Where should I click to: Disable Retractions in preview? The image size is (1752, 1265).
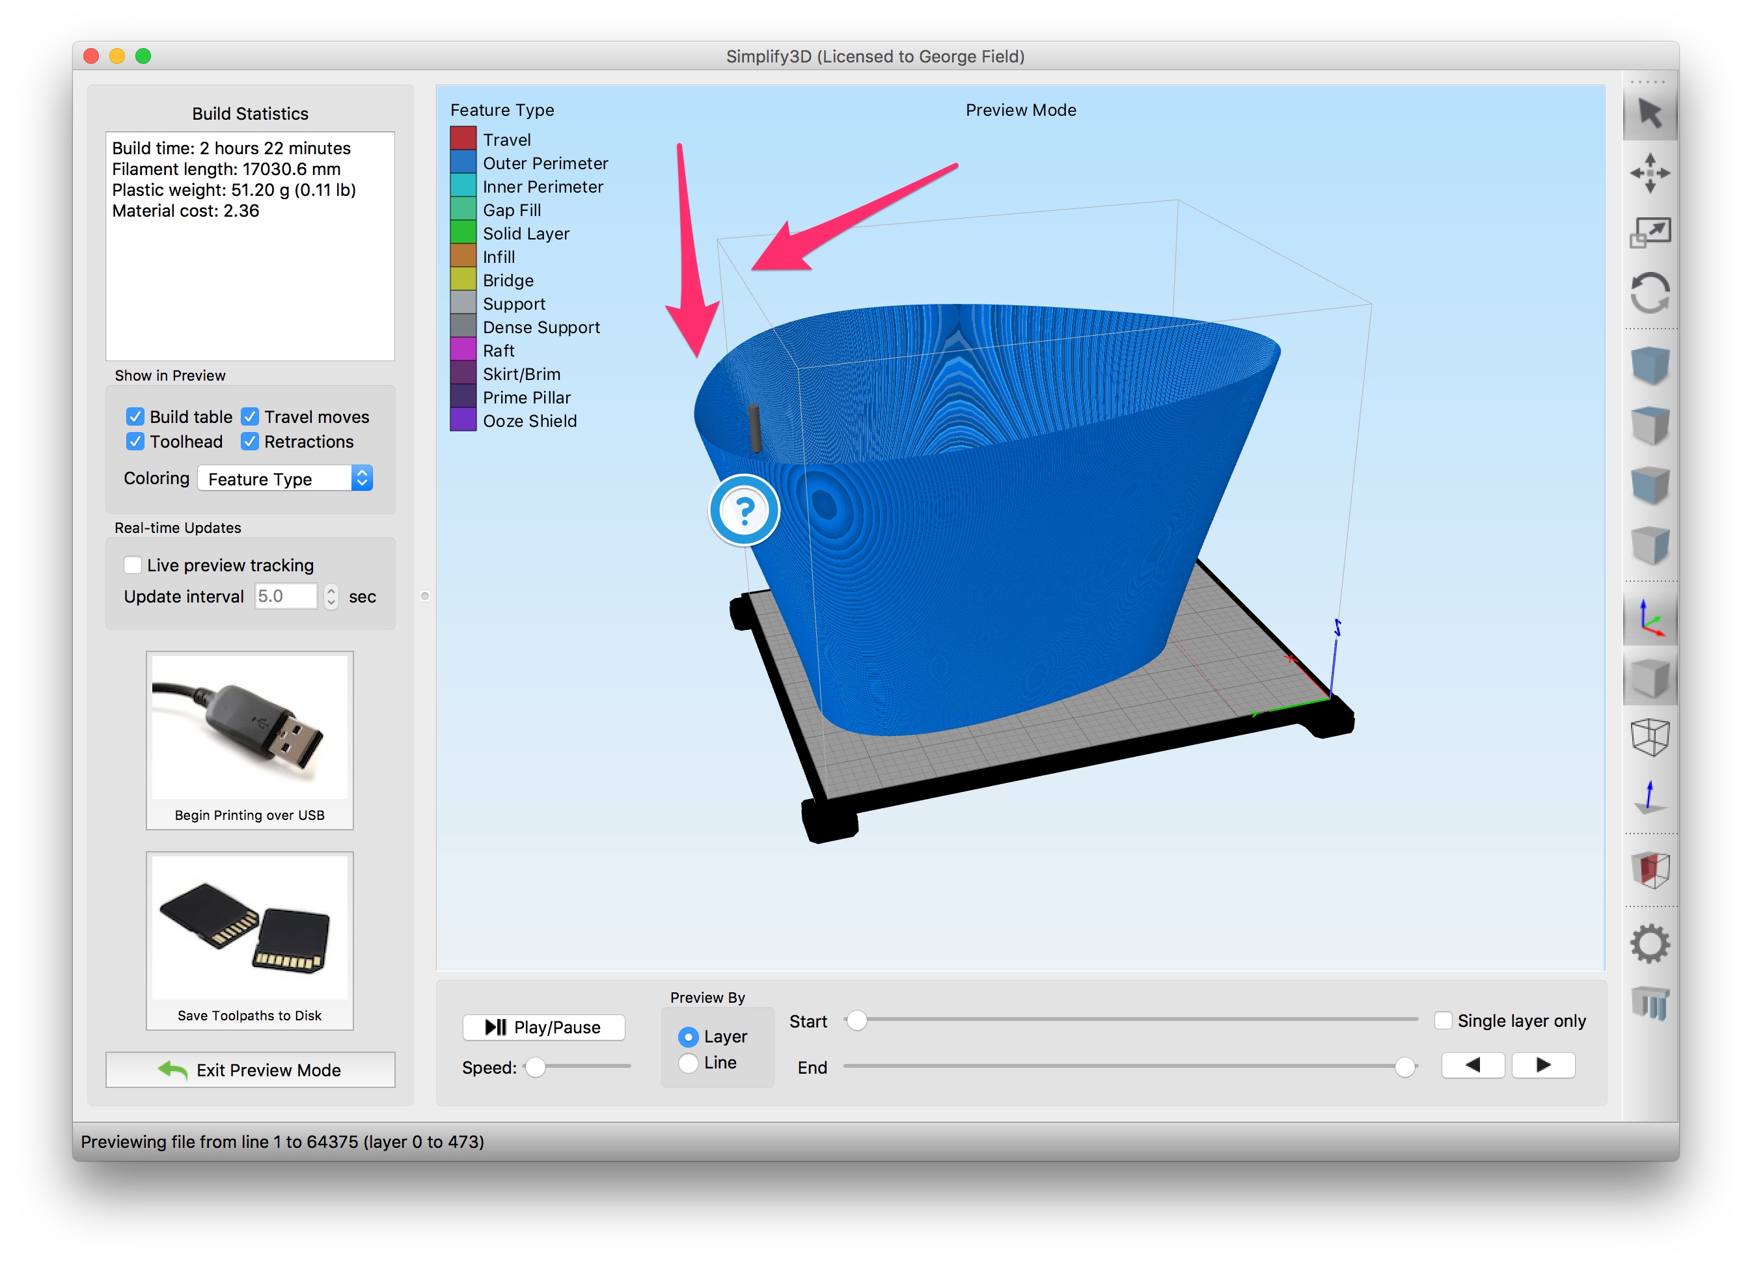(249, 442)
